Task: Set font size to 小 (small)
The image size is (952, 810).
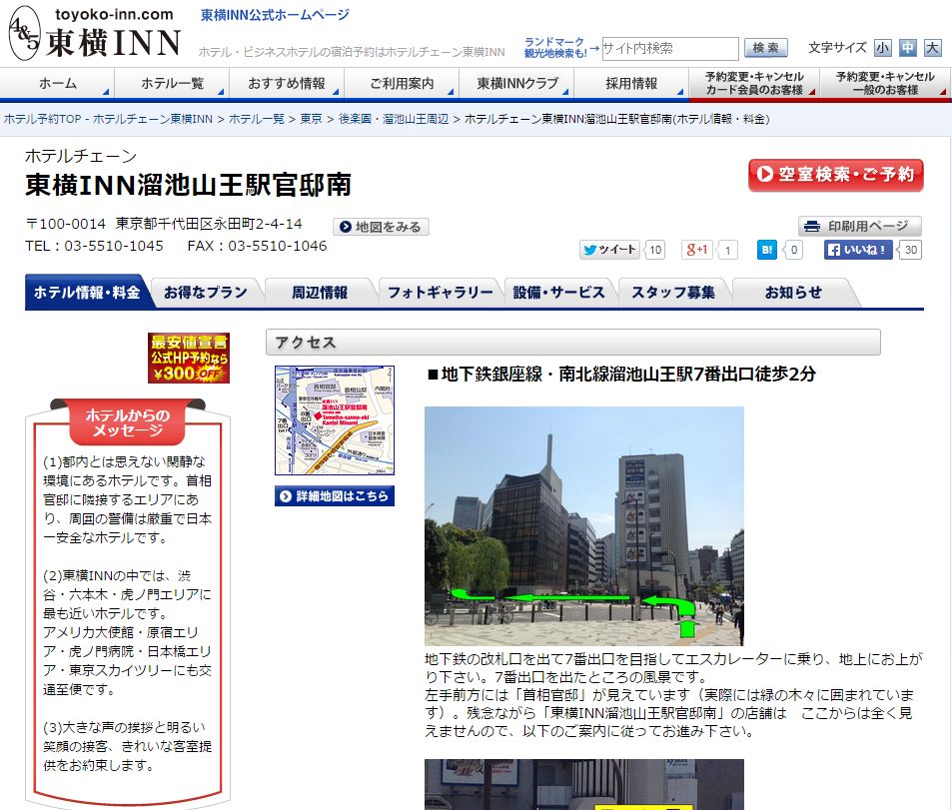Action: coord(883,47)
